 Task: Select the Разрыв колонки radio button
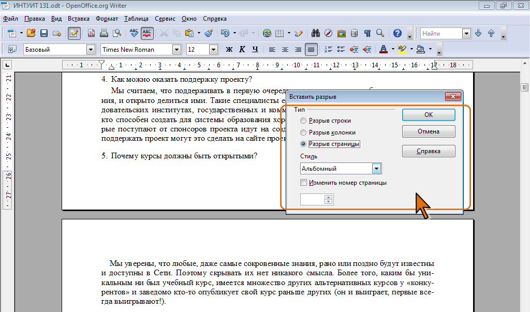click(303, 132)
